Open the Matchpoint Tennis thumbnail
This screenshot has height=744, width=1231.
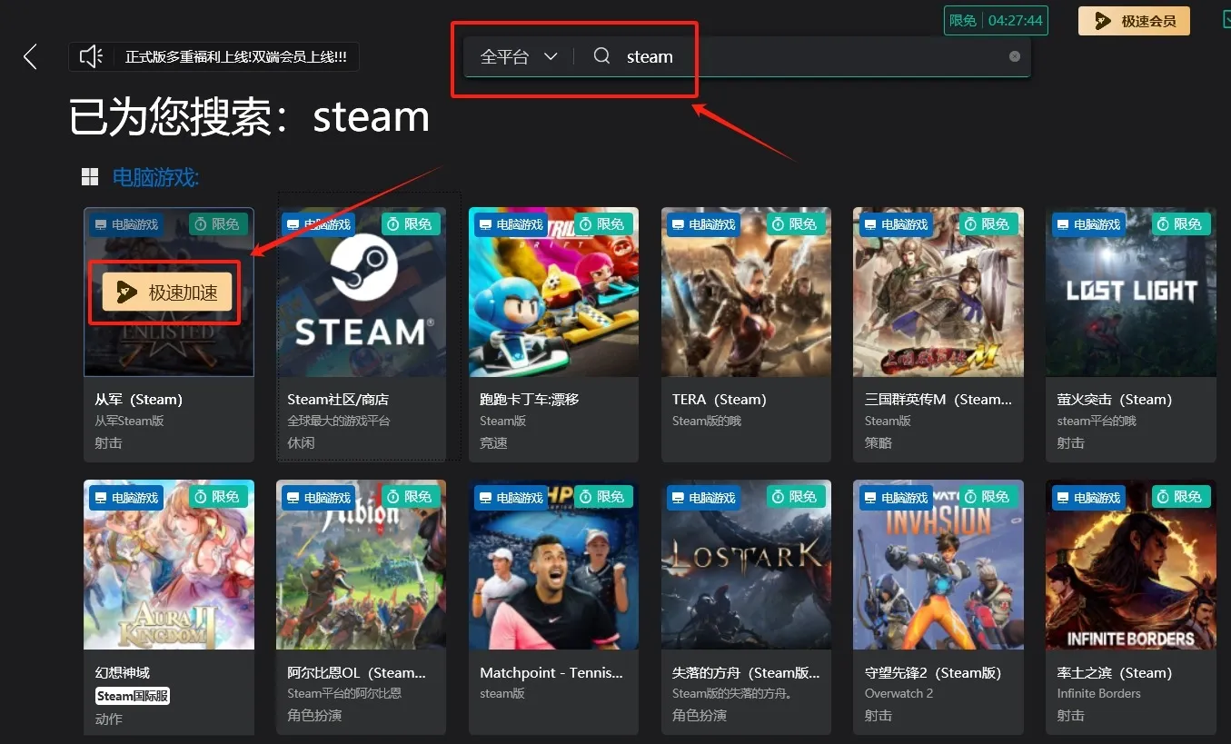553,564
